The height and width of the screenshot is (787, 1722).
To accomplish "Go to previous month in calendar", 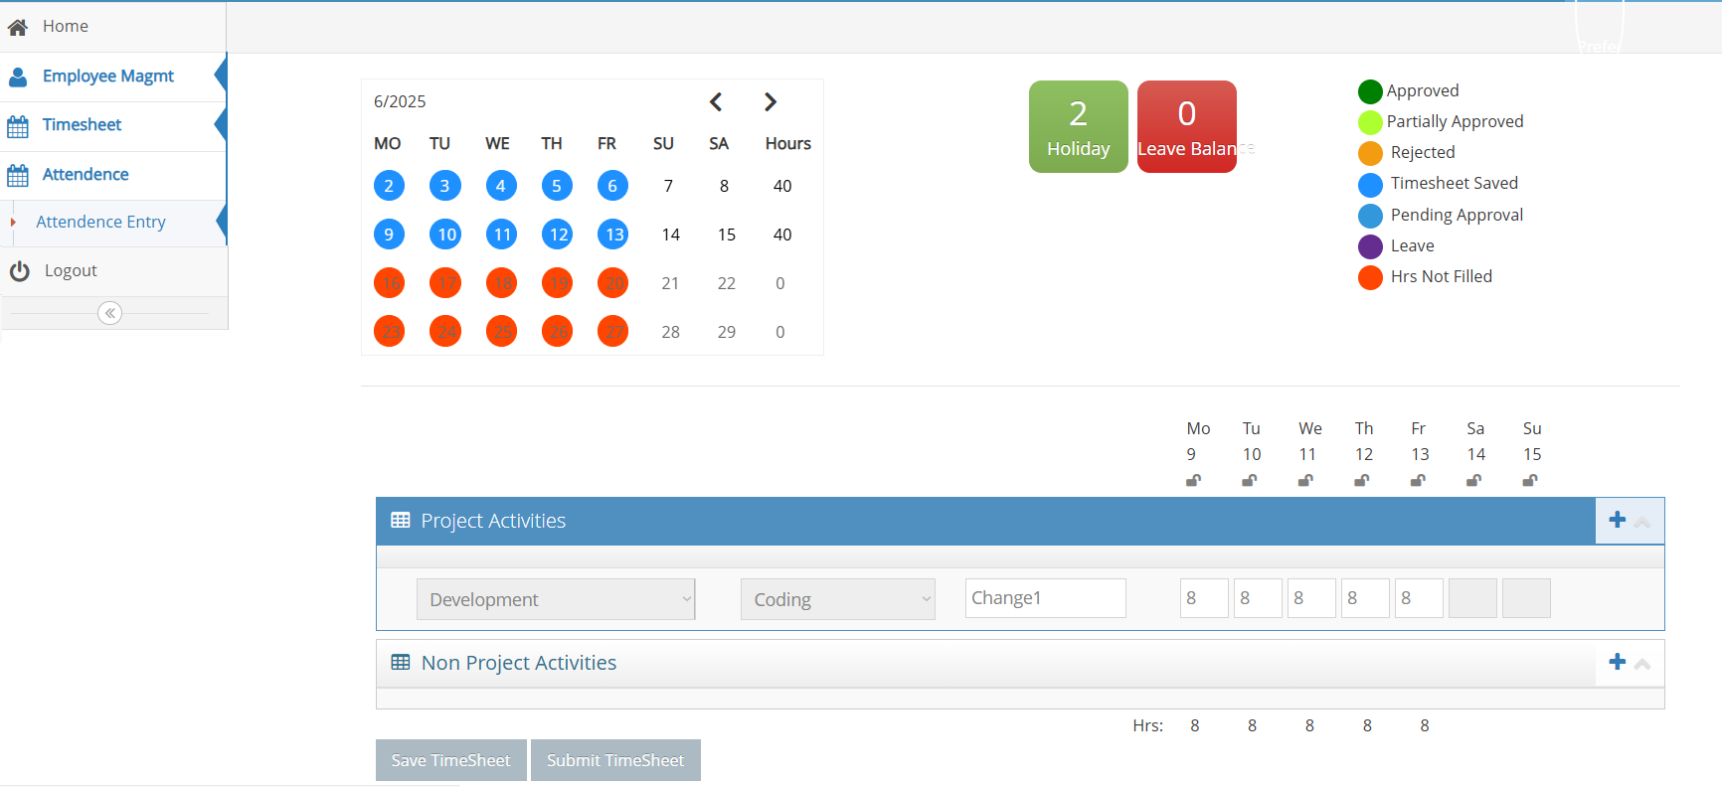I will [716, 101].
